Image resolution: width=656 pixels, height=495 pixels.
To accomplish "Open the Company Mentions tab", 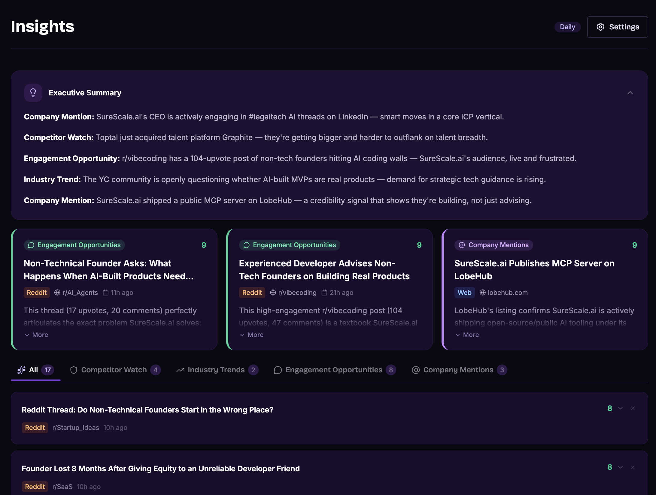I will point(458,370).
